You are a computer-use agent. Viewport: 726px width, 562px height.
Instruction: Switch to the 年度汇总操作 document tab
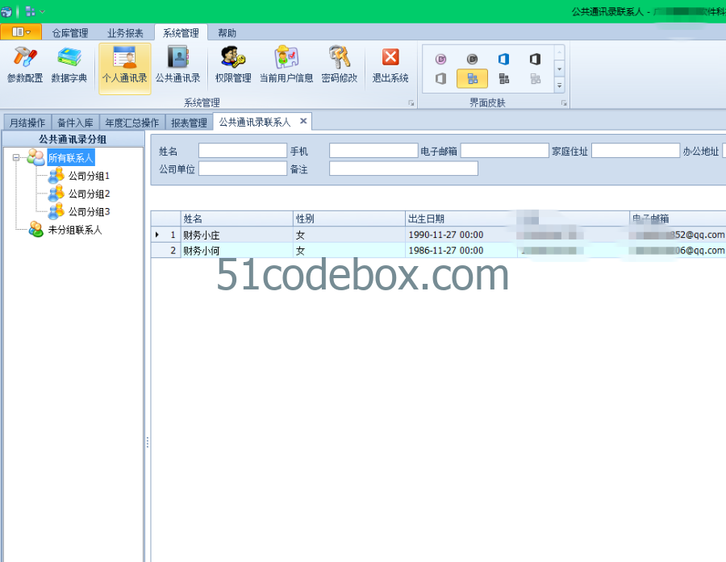[132, 123]
